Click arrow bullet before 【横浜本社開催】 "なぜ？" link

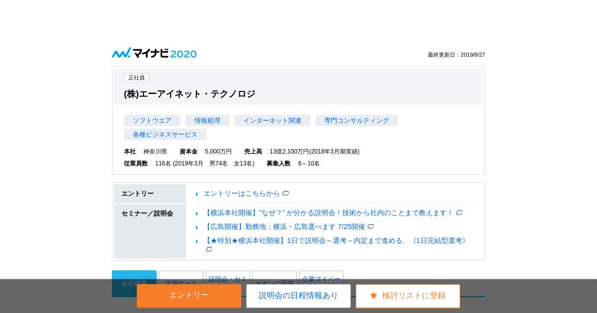[197, 213]
